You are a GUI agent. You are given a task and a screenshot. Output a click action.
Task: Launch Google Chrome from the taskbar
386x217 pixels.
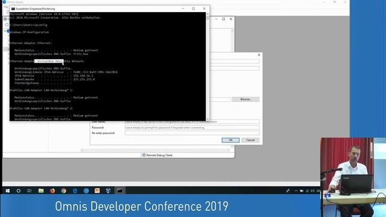(x=63, y=190)
